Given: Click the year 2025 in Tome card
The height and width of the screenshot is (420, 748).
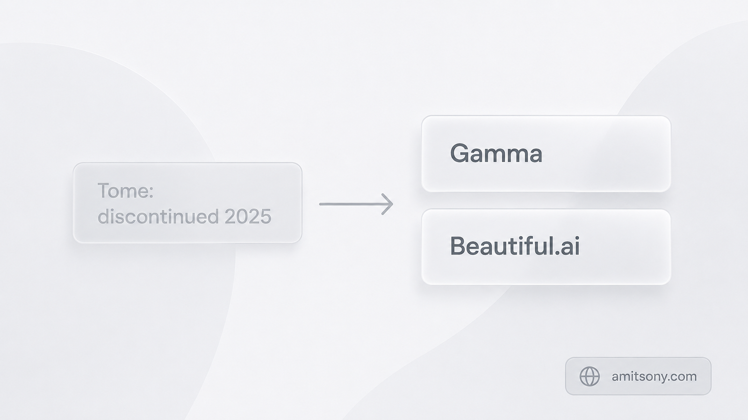Looking at the screenshot, I should 248,217.
